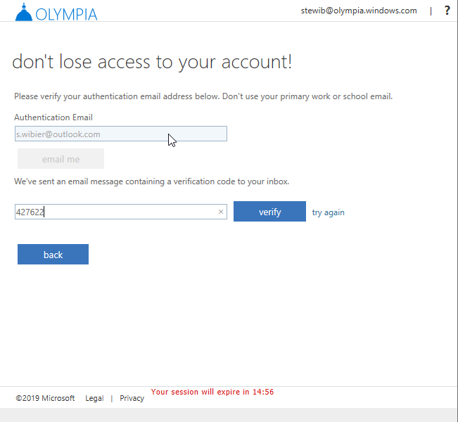The image size is (458, 422).
Task: Click the "Please verify your authentication email" instruction
Action: pyautogui.click(x=203, y=96)
